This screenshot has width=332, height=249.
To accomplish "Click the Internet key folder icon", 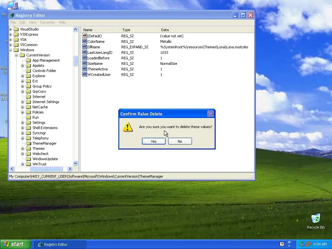I will tap(29, 97).
